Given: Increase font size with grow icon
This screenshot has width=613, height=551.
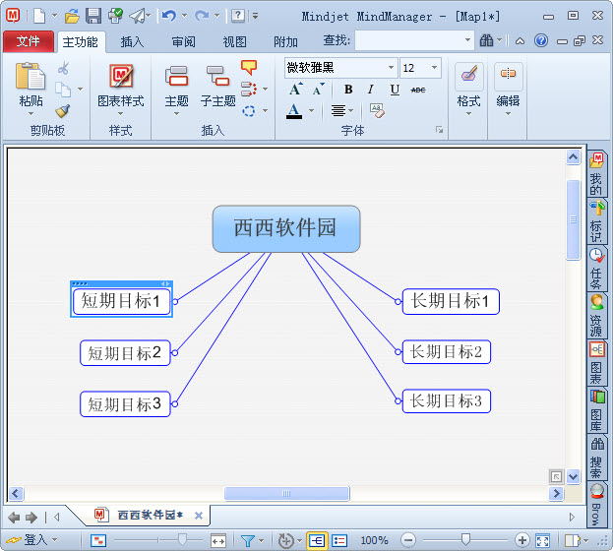Looking at the screenshot, I should [x=296, y=90].
